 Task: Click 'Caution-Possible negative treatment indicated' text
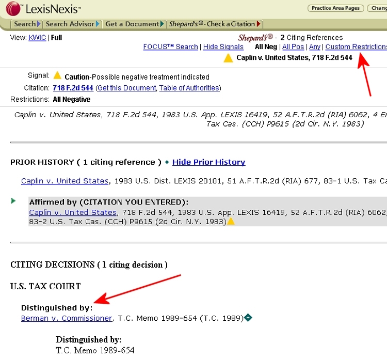coord(137,77)
